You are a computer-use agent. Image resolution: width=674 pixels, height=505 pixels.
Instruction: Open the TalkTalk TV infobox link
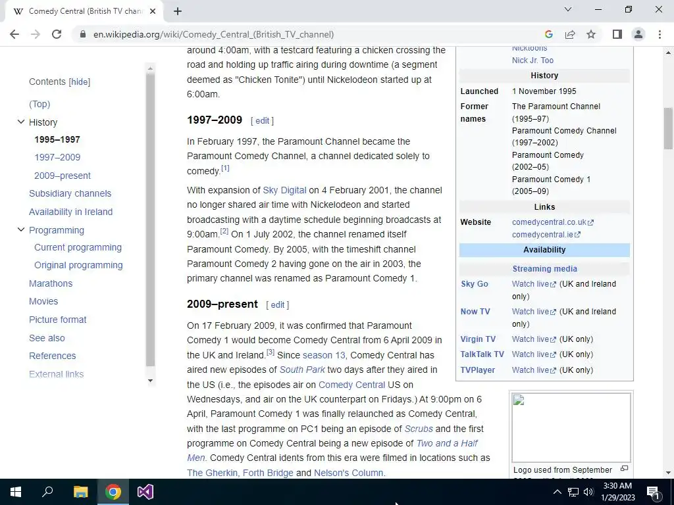[482, 354]
